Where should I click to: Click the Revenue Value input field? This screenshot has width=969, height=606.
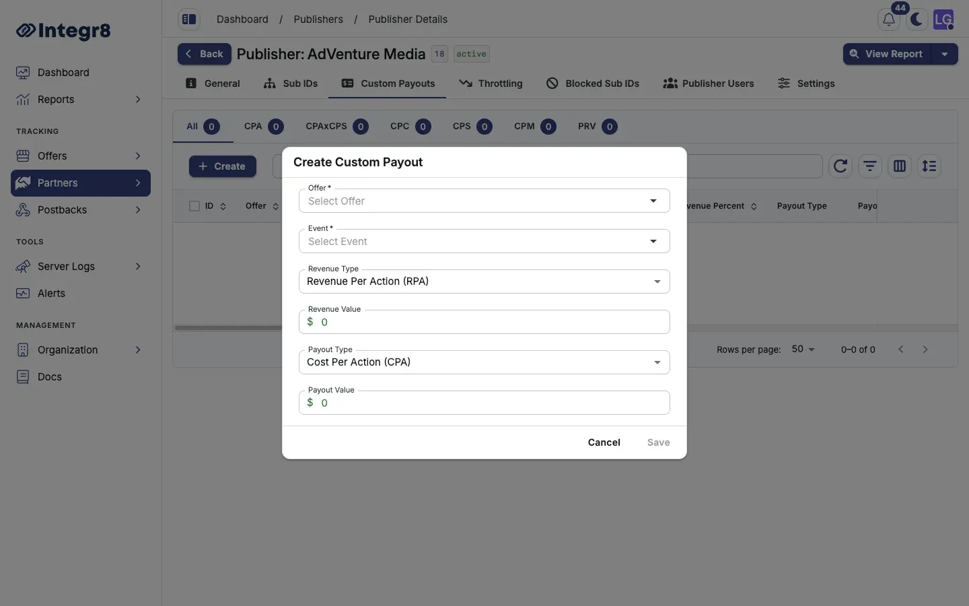[x=485, y=322]
